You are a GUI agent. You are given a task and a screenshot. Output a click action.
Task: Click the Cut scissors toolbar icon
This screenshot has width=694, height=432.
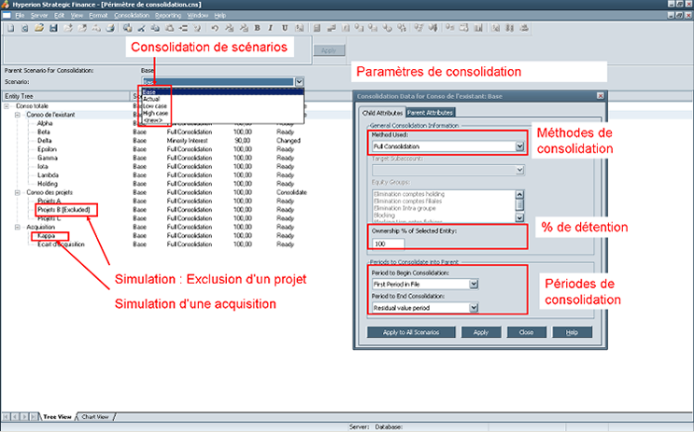141,28
